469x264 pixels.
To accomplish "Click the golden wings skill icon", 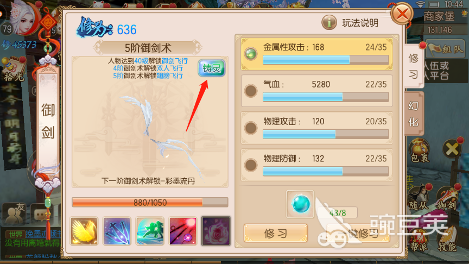I will [84, 231].
